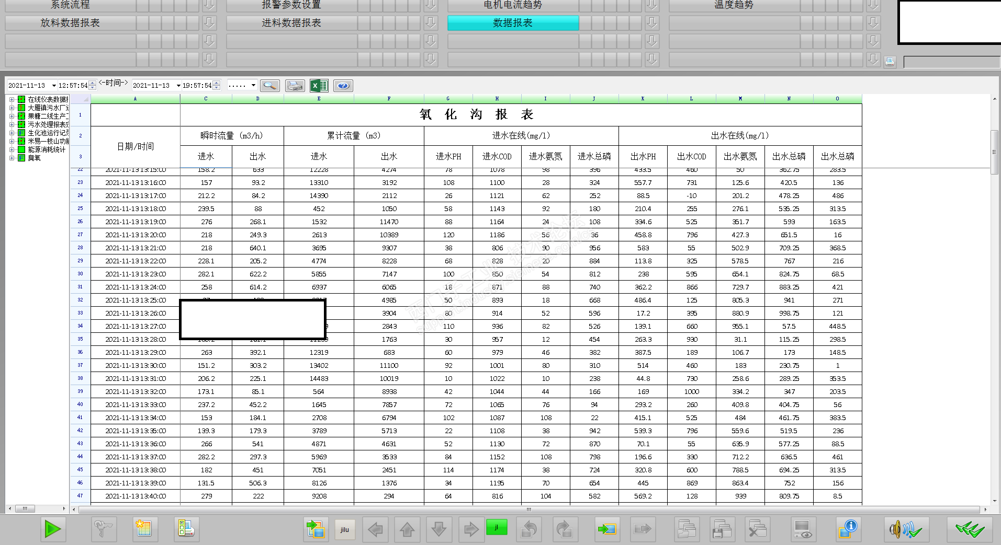This screenshot has width=1001, height=545.
Task: Click the overlapping windows icon in bottom toolbar
Action: 687,529
